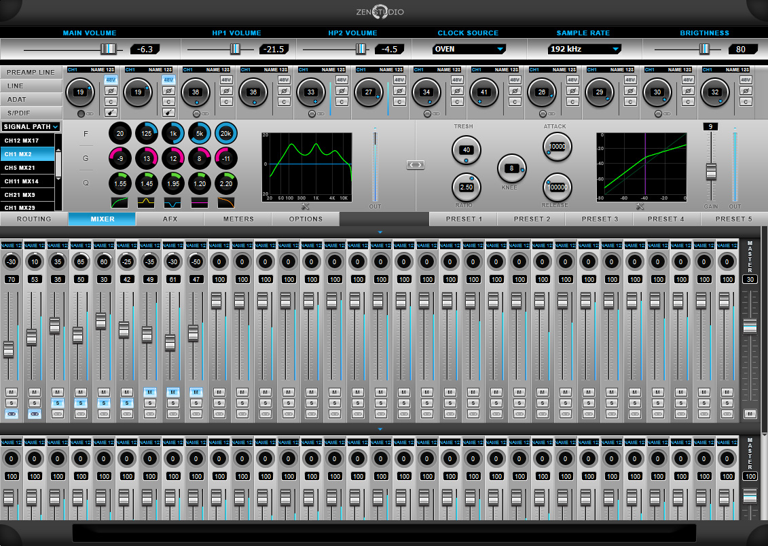The image size is (768, 546).
Task: Open the Sample Rate dropdown at 192 kHz
Action: (x=584, y=49)
